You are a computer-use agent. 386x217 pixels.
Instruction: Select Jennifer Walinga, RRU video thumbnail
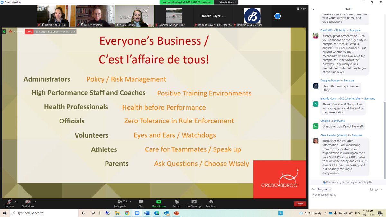coord(174,16)
